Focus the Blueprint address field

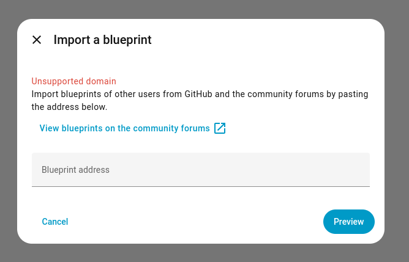(x=201, y=170)
